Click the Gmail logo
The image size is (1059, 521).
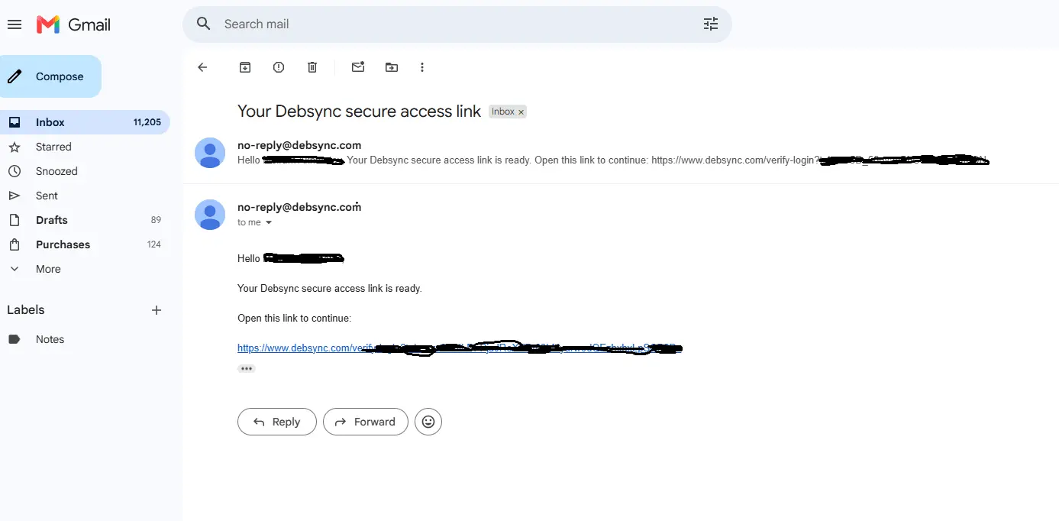click(x=74, y=24)
